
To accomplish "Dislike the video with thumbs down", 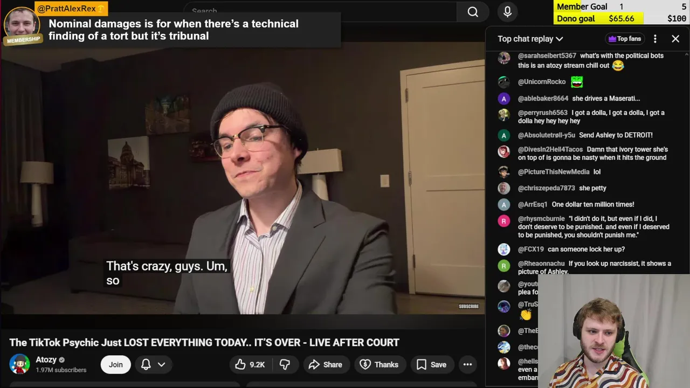I will pos(285,365).
